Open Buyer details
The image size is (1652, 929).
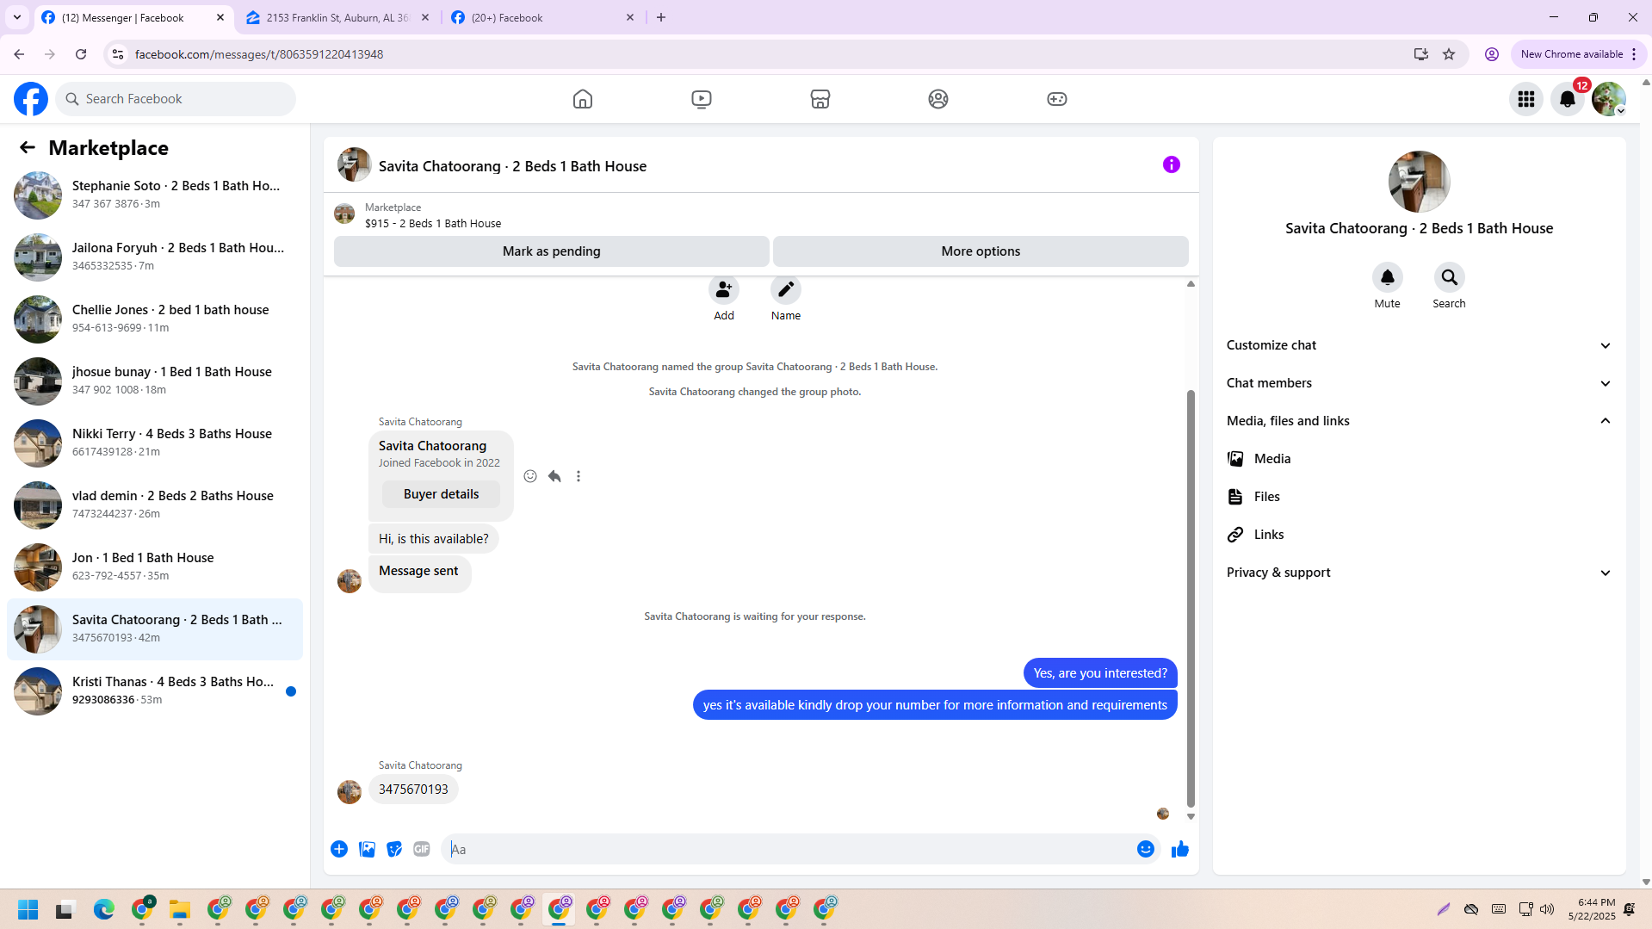(441, 494)
